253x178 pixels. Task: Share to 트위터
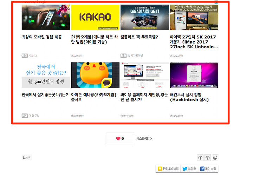pyautogui.click(x=189, y=169)
